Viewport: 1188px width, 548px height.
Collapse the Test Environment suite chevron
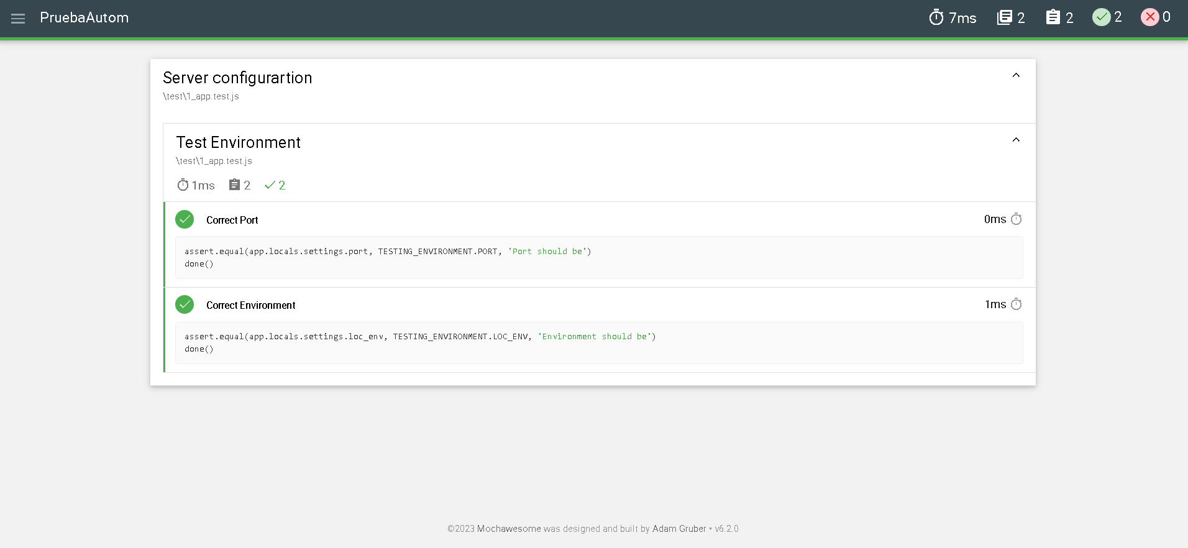(1016, 140)
